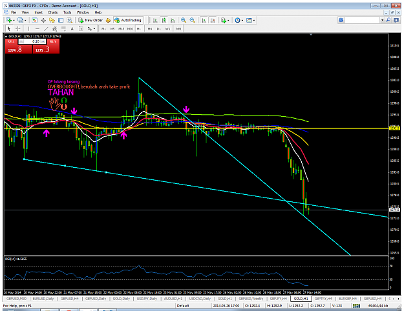
Task: Open the Tools menu
Action: pyautogui.click(x=67, y=12)
